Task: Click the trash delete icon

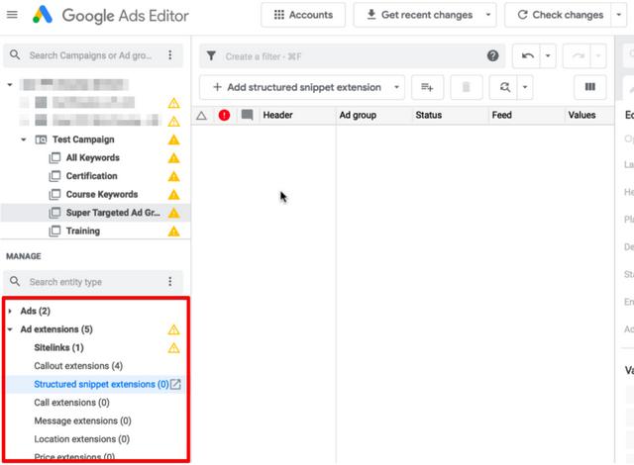Action: click(x=467, y=87)
